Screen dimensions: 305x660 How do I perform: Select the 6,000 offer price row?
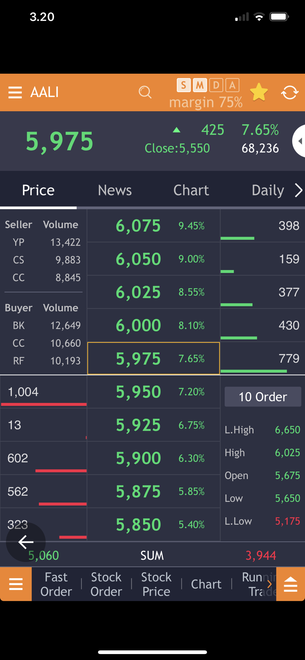pyautogui.click(x=153, y=325)
